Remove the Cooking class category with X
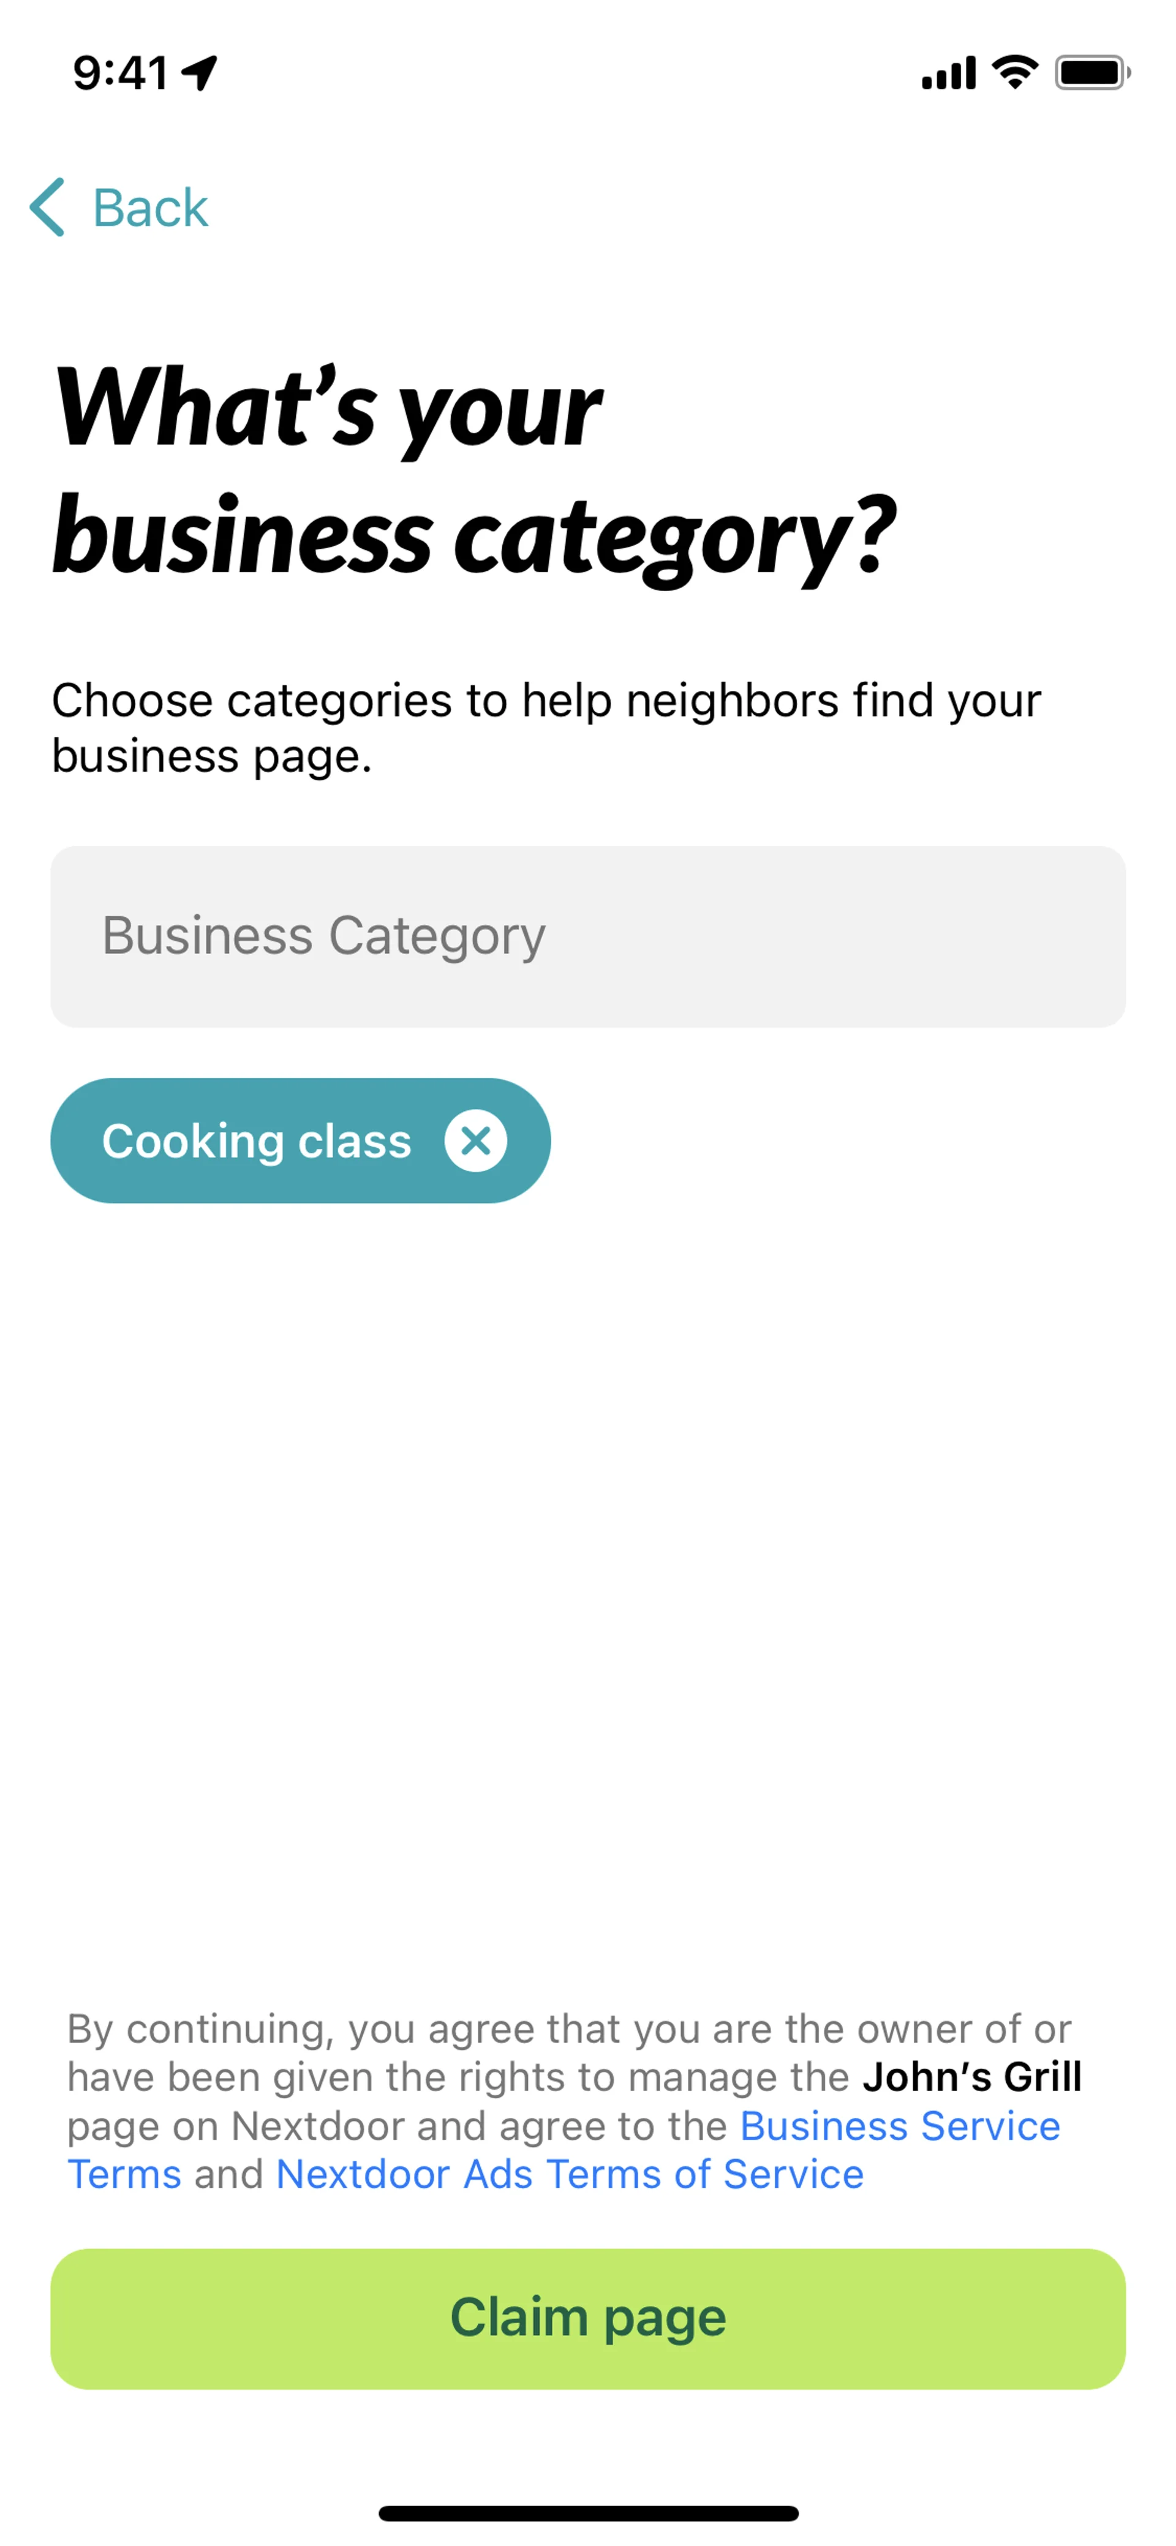 coord(475,1140)
